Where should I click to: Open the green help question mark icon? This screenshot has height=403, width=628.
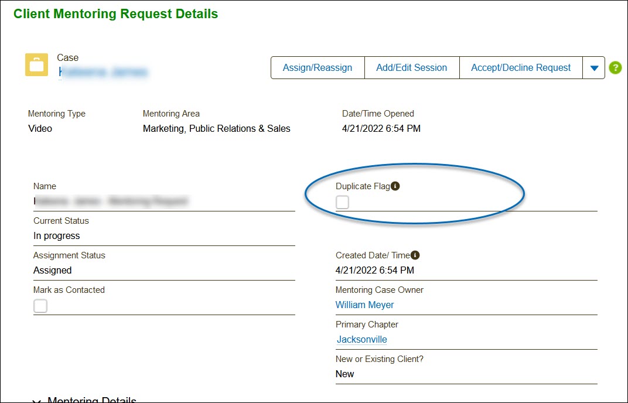(615, 68)
